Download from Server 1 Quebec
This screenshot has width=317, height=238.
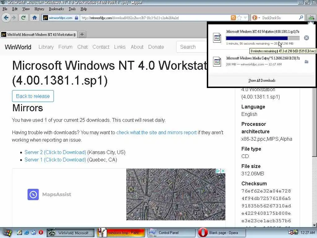[55, 160]
